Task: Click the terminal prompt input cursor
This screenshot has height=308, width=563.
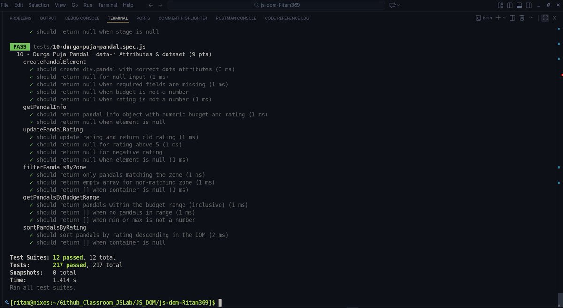Action: coord(220,303)
